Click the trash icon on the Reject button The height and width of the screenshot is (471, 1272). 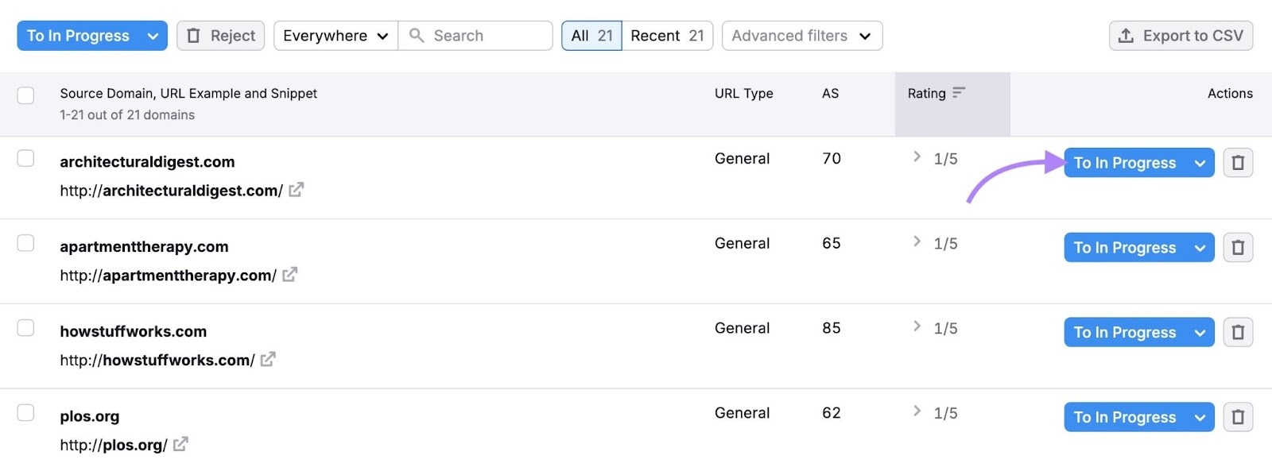coord(193,36)
